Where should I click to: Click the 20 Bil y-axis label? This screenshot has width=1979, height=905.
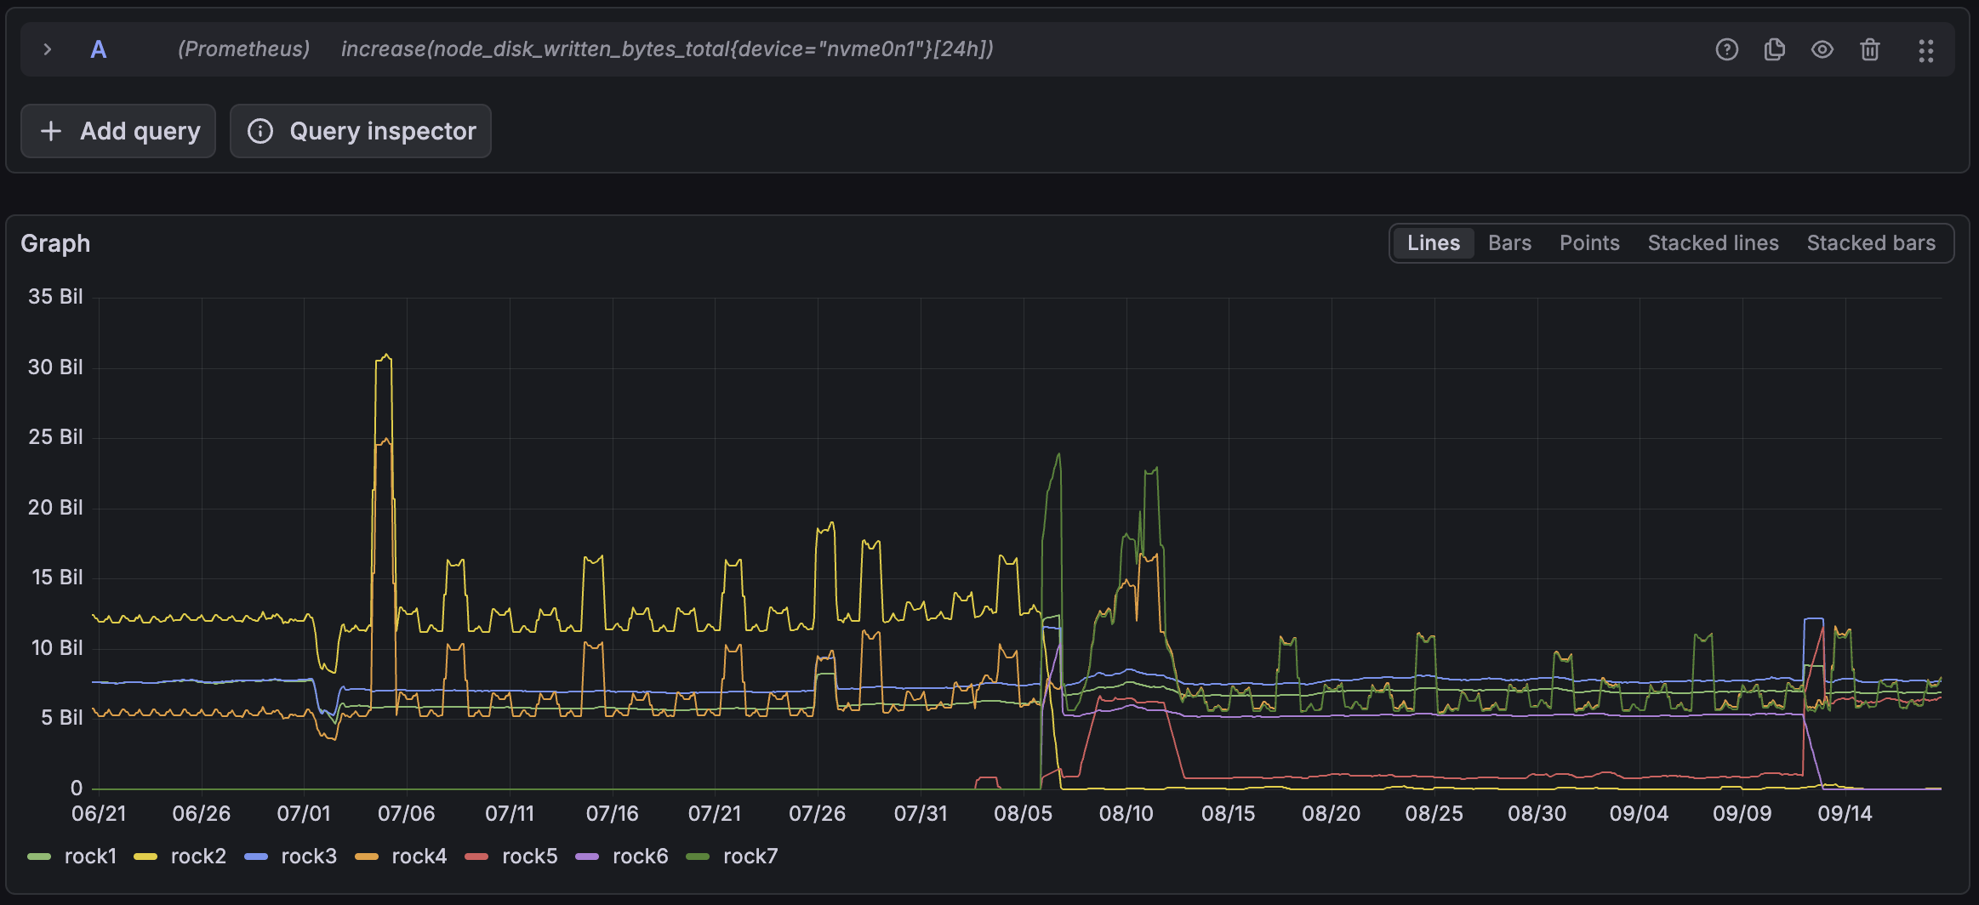[55, 508]
